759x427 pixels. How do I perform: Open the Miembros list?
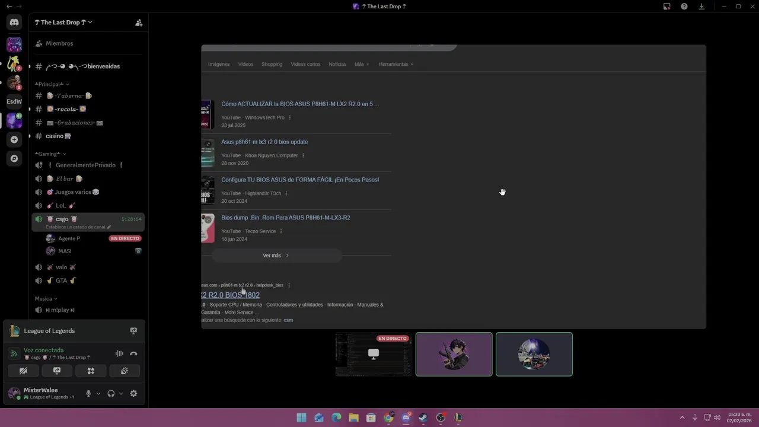coord(87,43)
